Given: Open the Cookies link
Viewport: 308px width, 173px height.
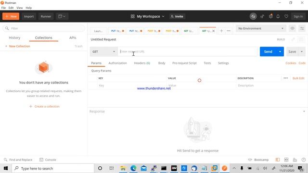Looking at the screenshot, I should coord(291,63).
